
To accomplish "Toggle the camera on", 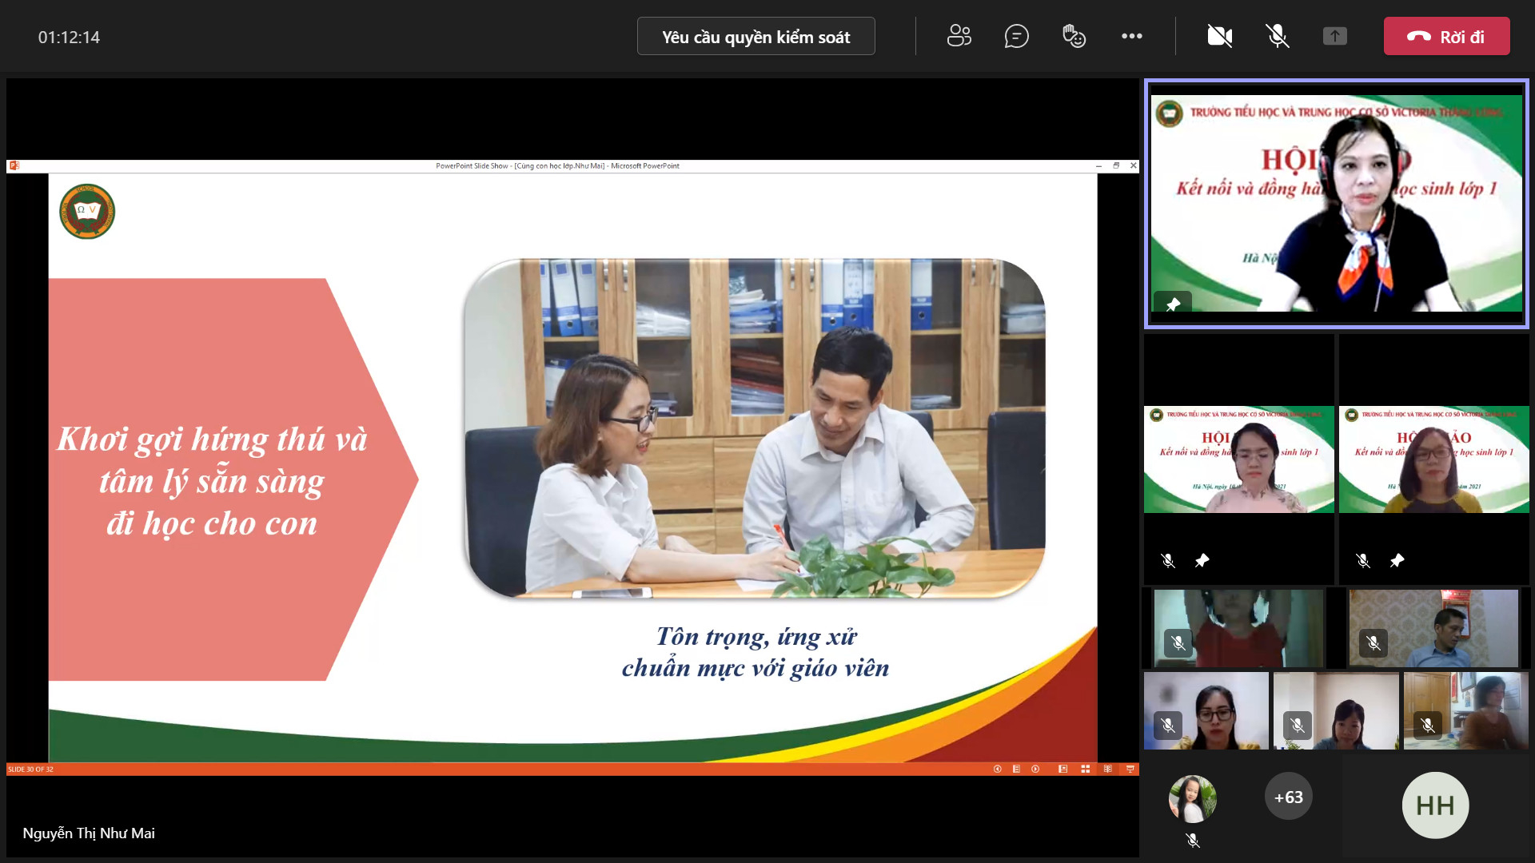I will pos(1219,36).
